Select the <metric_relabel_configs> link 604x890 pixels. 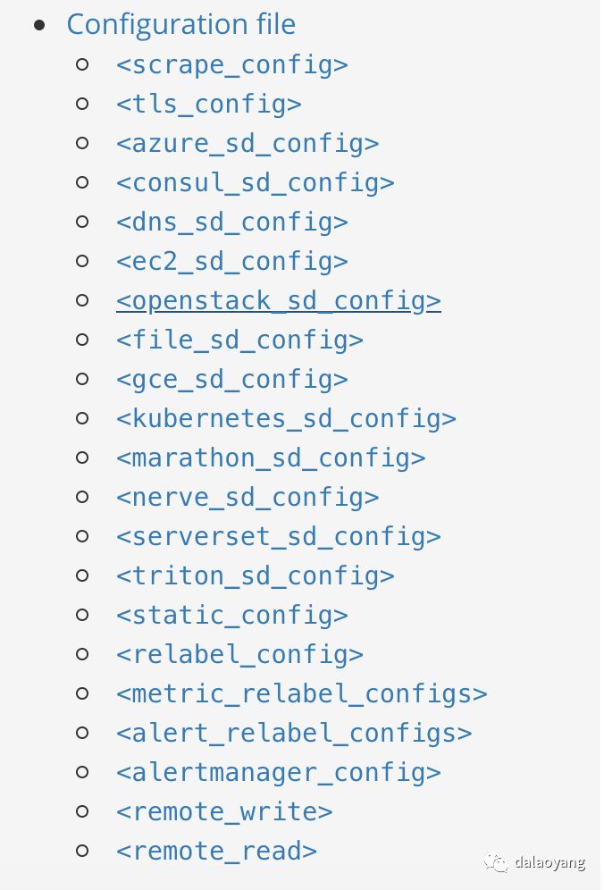[302, 694]
